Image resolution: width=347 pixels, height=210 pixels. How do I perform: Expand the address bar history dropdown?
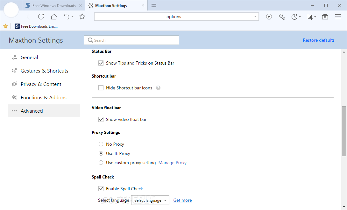coord(255,17)
